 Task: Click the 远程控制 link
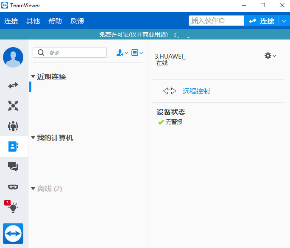(196, 91)
